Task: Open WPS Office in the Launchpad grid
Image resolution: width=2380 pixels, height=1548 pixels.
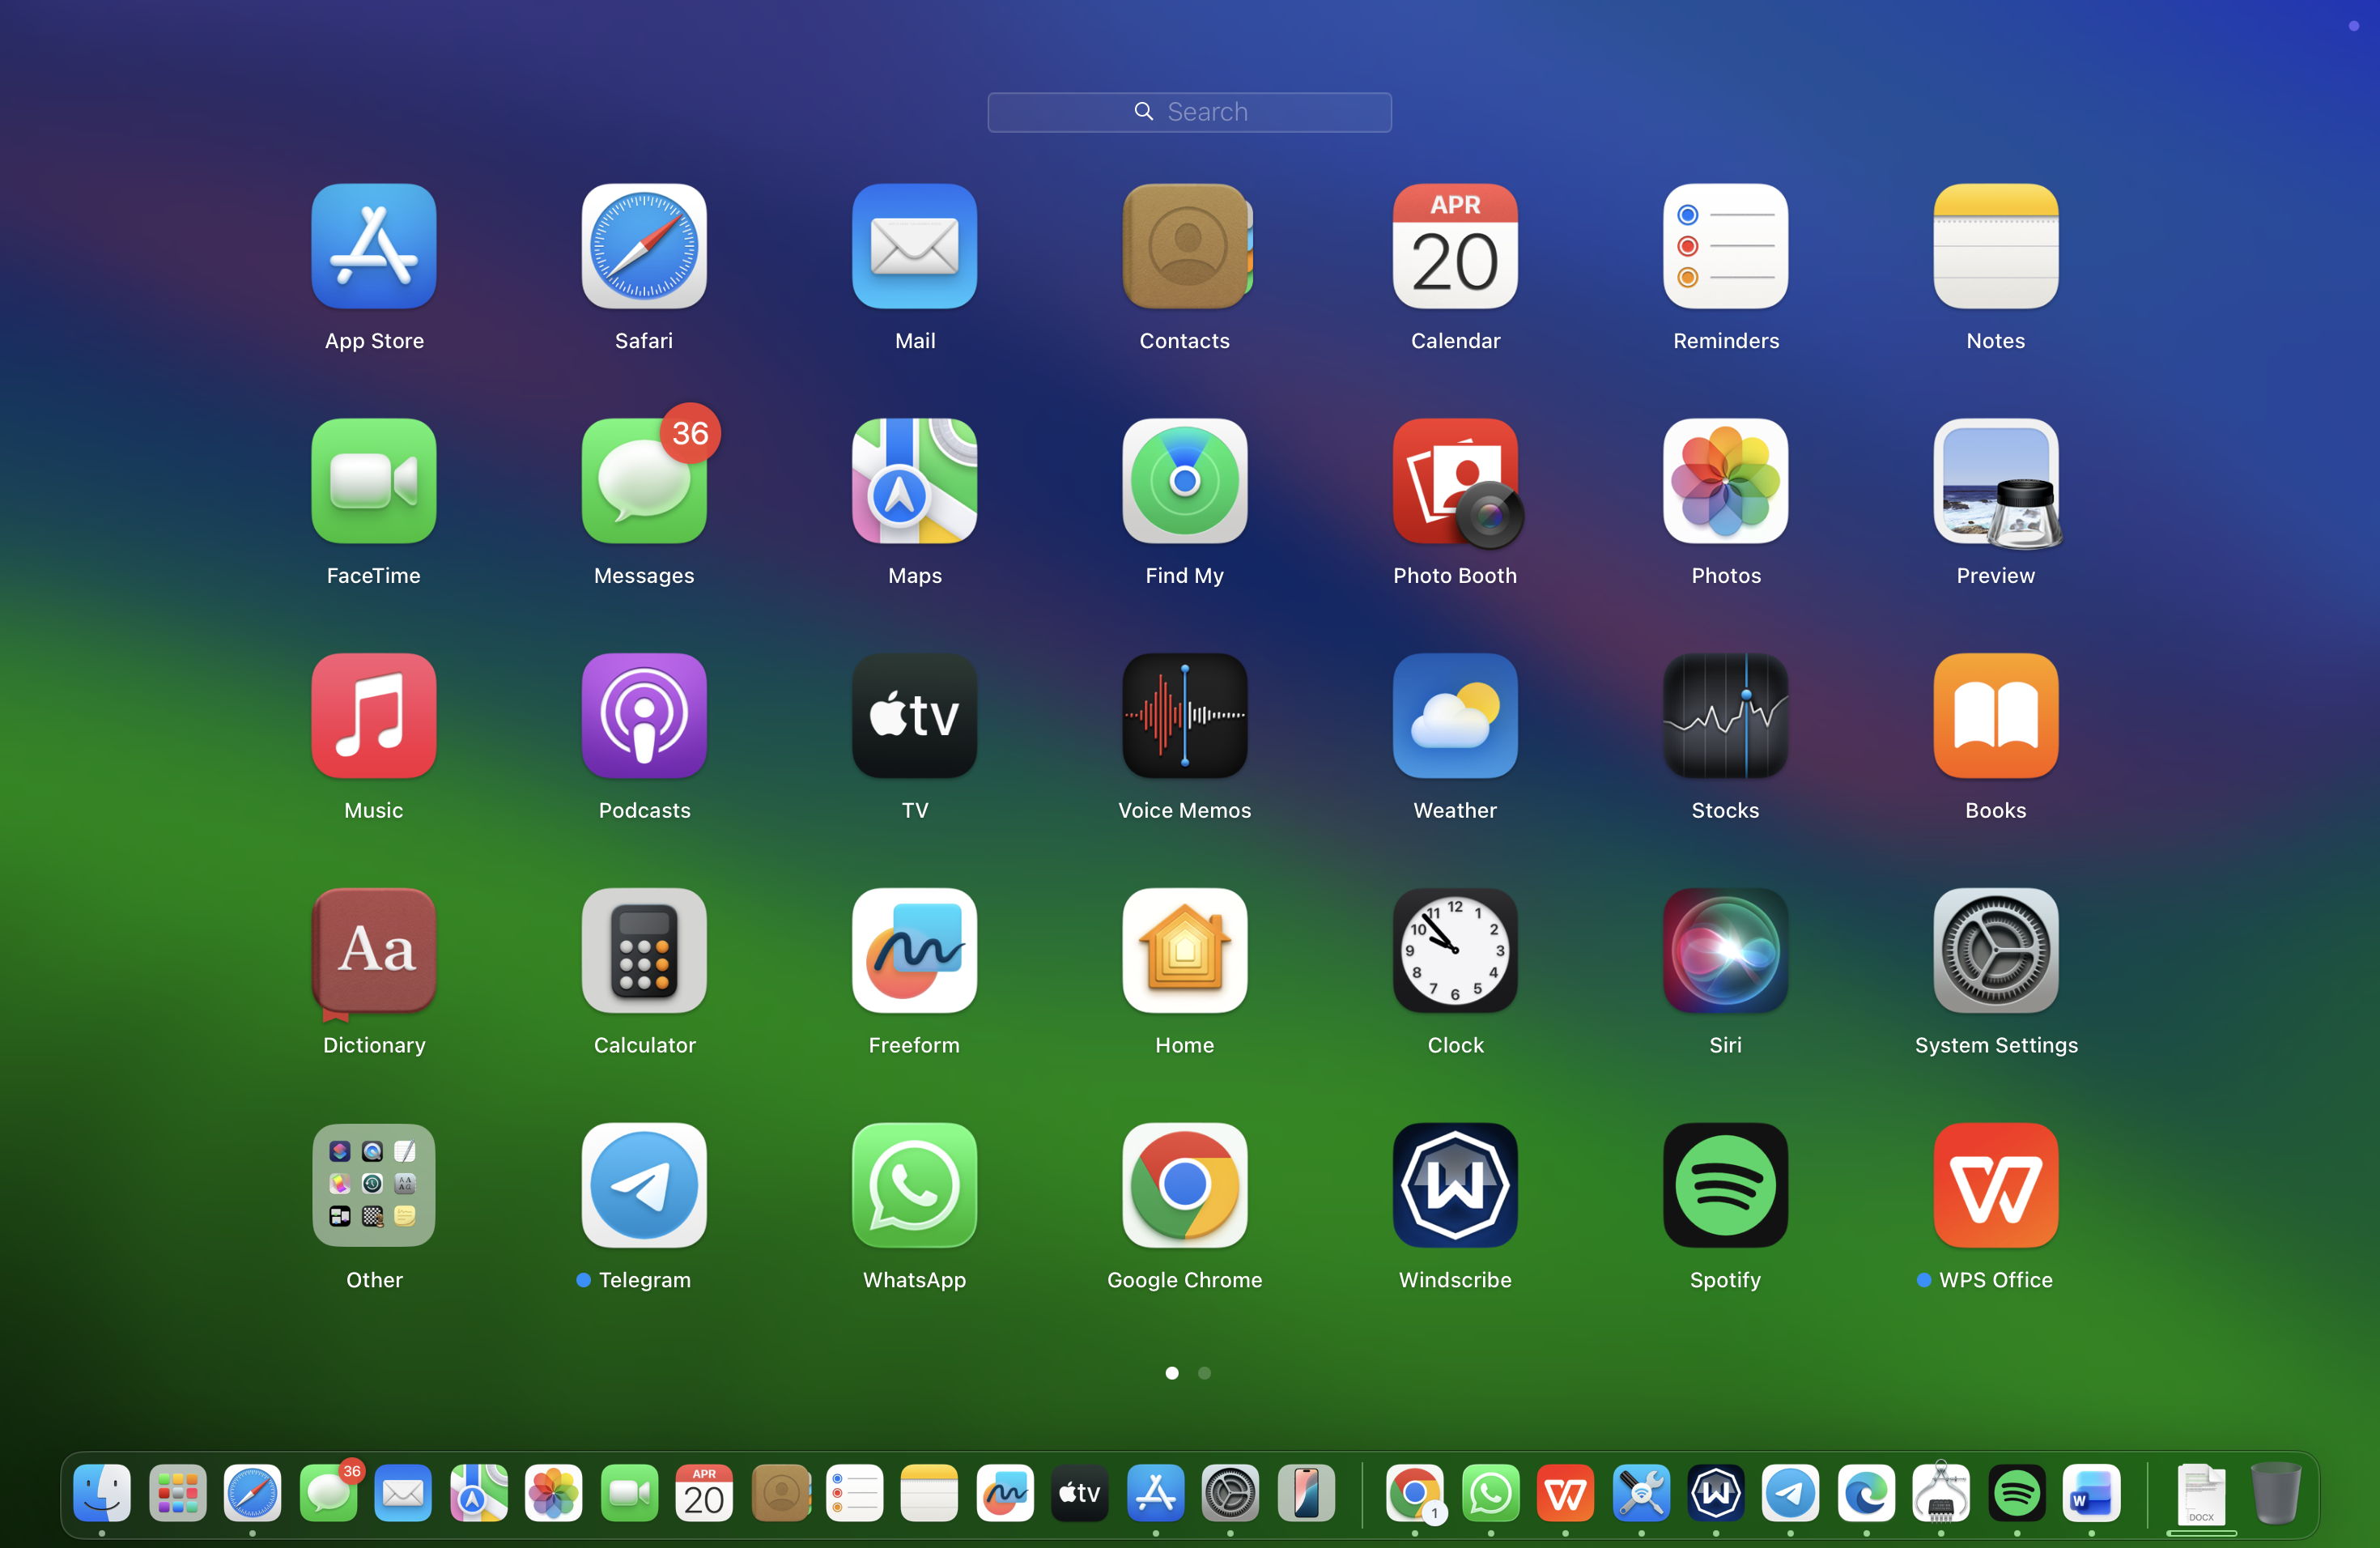Action: (1996, 1186)
